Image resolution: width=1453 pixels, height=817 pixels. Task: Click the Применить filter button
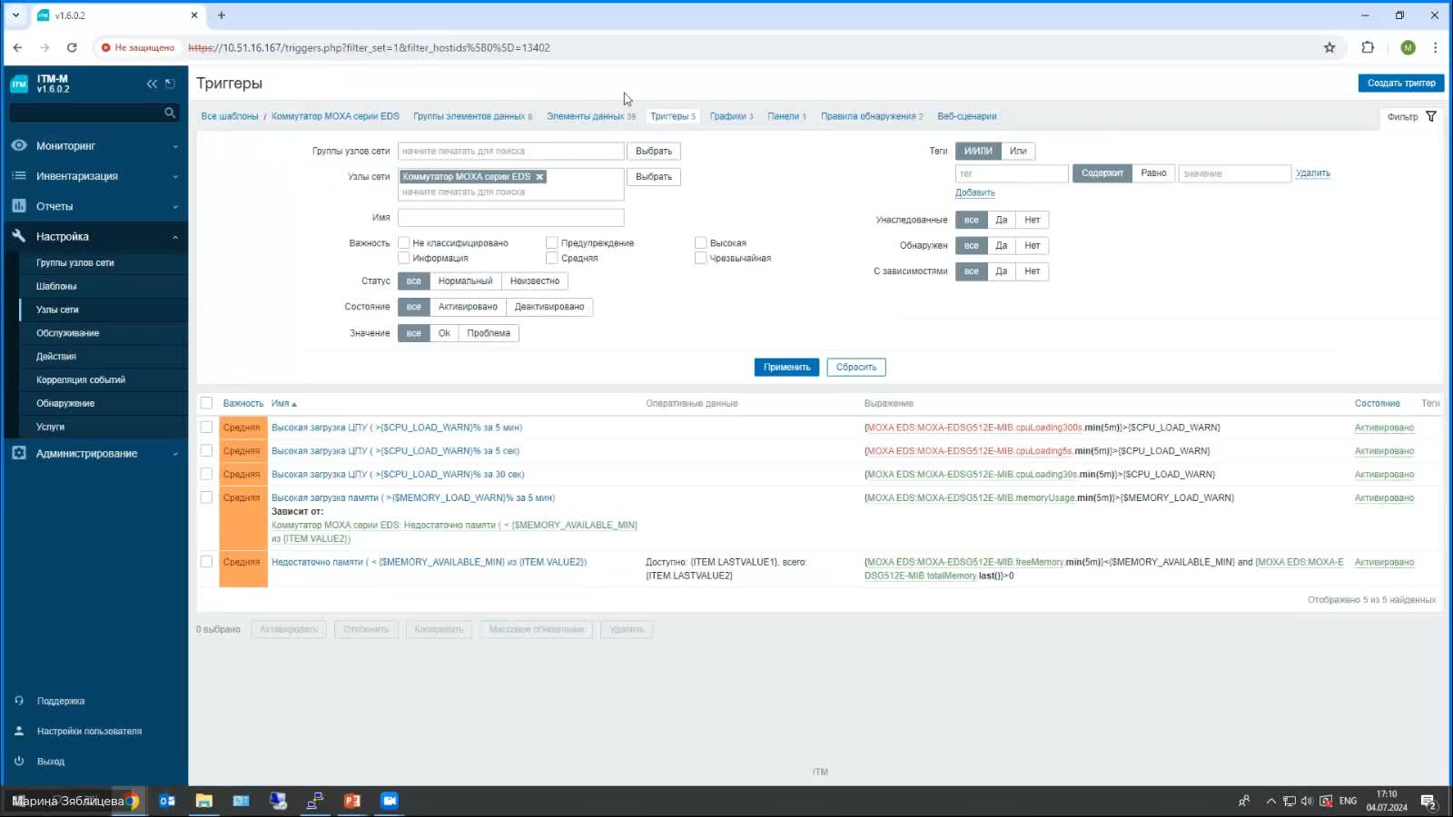pyautogui.click(x=786, y=367)
